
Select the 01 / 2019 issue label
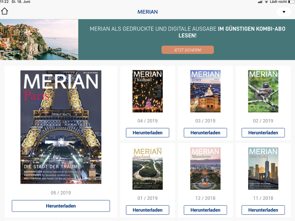(147, 198)
